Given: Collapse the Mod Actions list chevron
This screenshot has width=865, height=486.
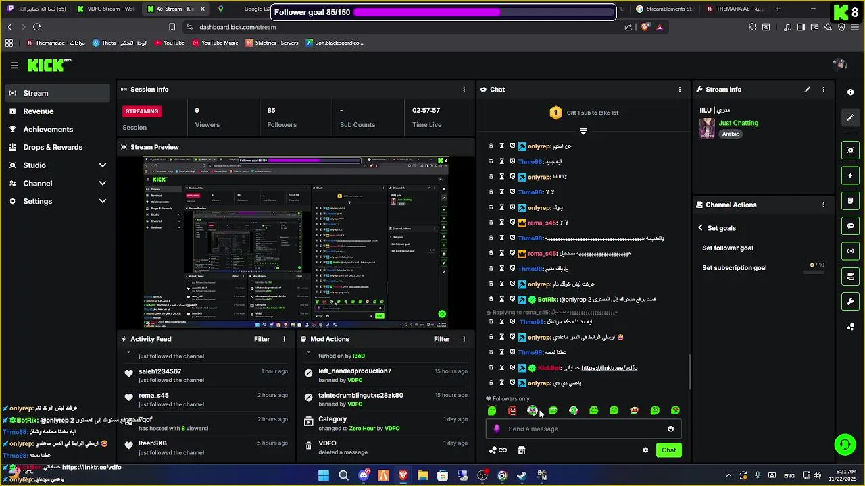Looking at the screenshot, I should click(309, 352).
